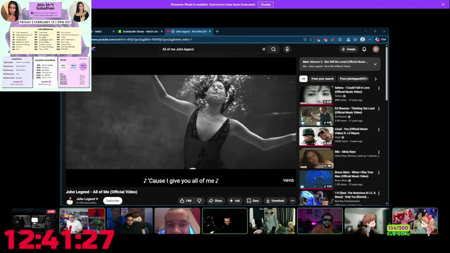
Task: Select the From johnlegendVEVO chip
Action: (x=354, y=79)
